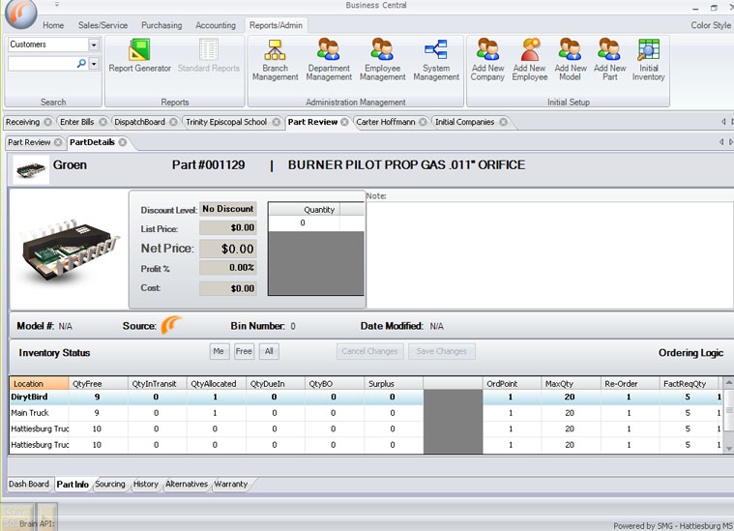734x531 pixels.
Task: Click inside the Note text area
Action: point(549,255)
